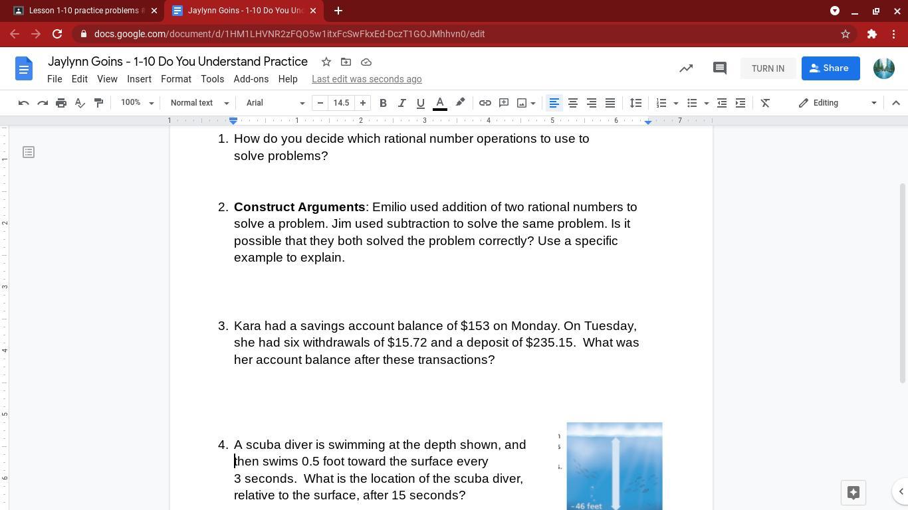Open the last edit history link
This screenshot has width=908, height=510.
(x=367, y=79)
